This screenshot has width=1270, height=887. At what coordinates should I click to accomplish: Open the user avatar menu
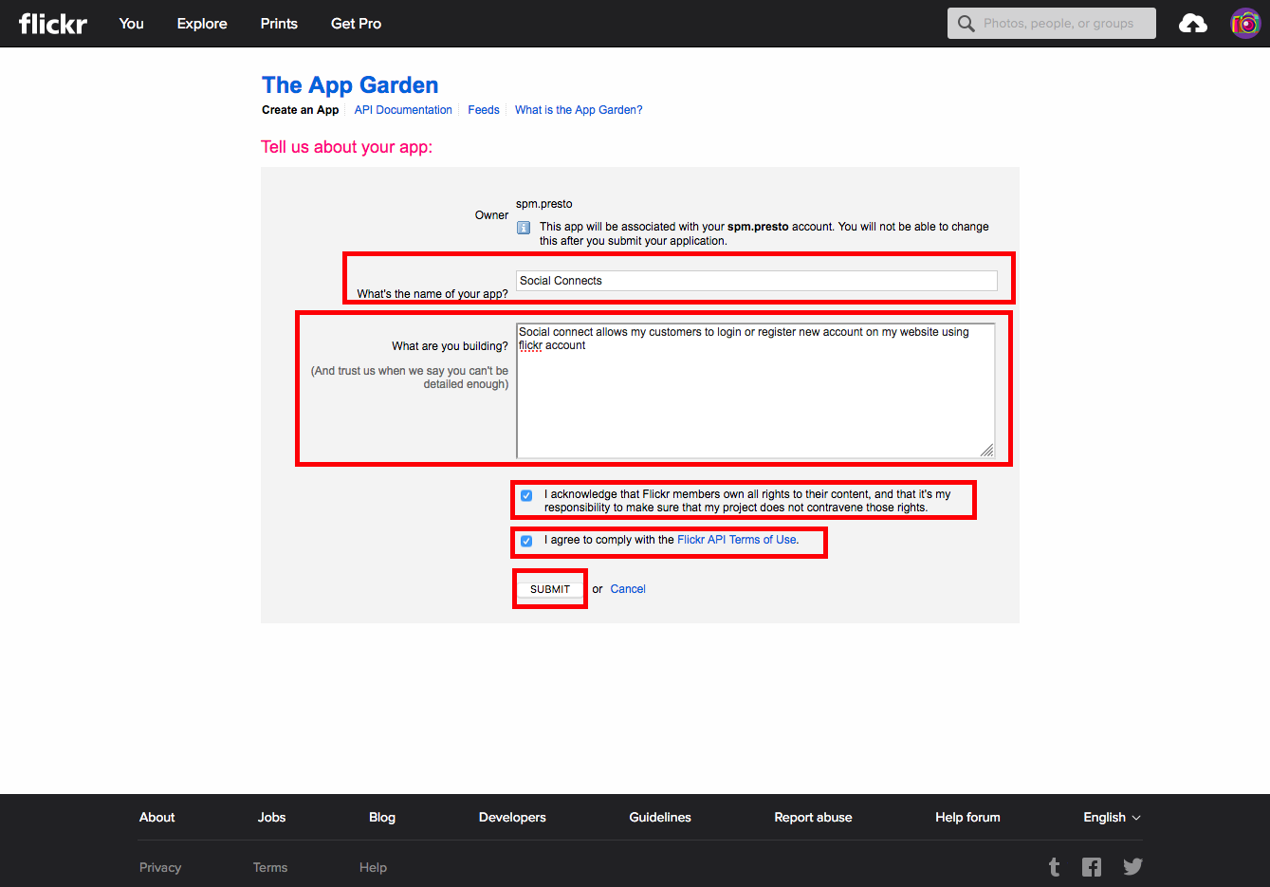(x=1245, y=24)
